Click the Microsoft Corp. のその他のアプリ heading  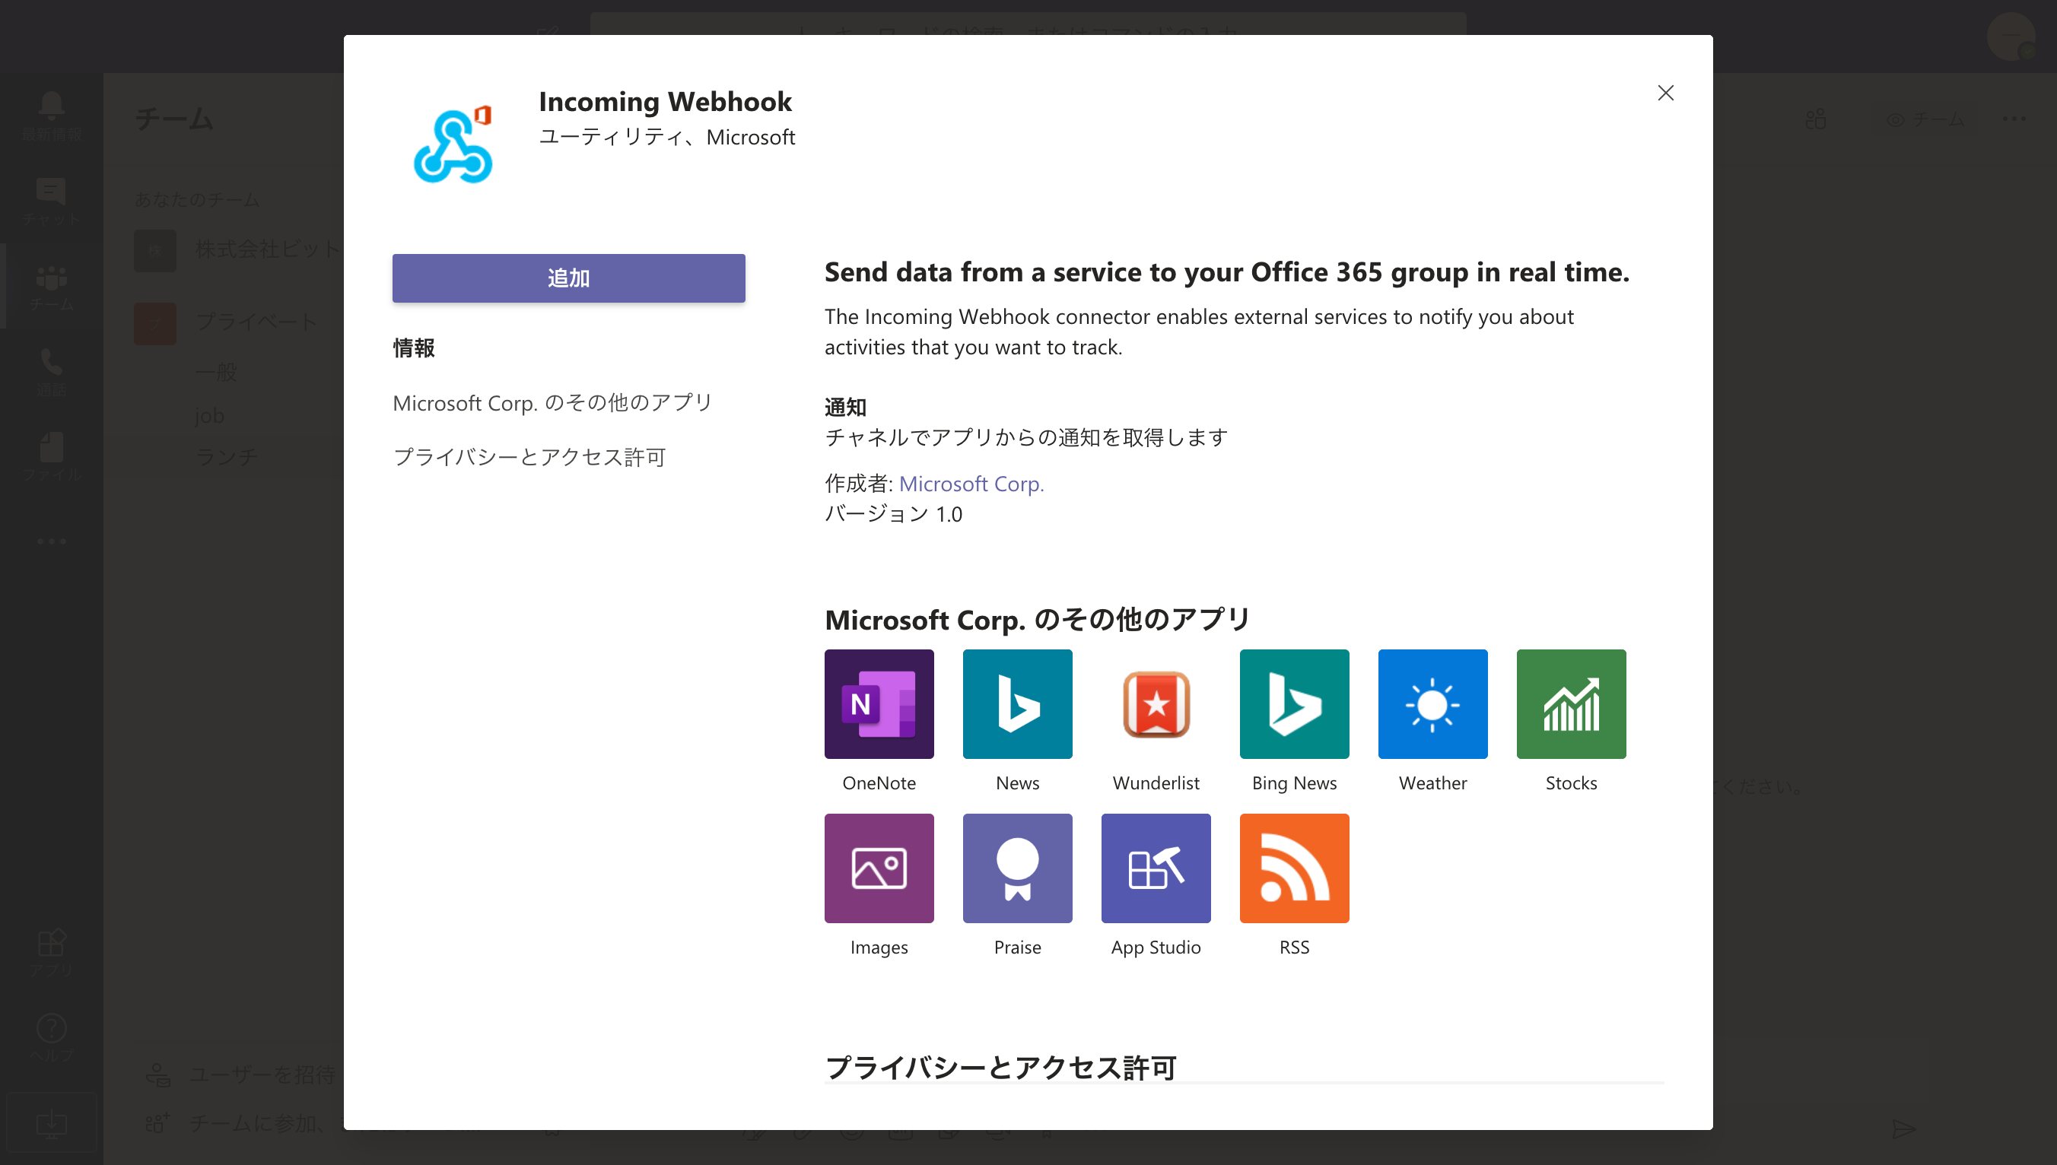pyautogui.click(x=1037, y=619)
